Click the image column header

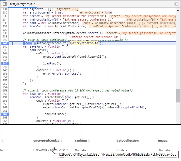(x=163, y=141)
